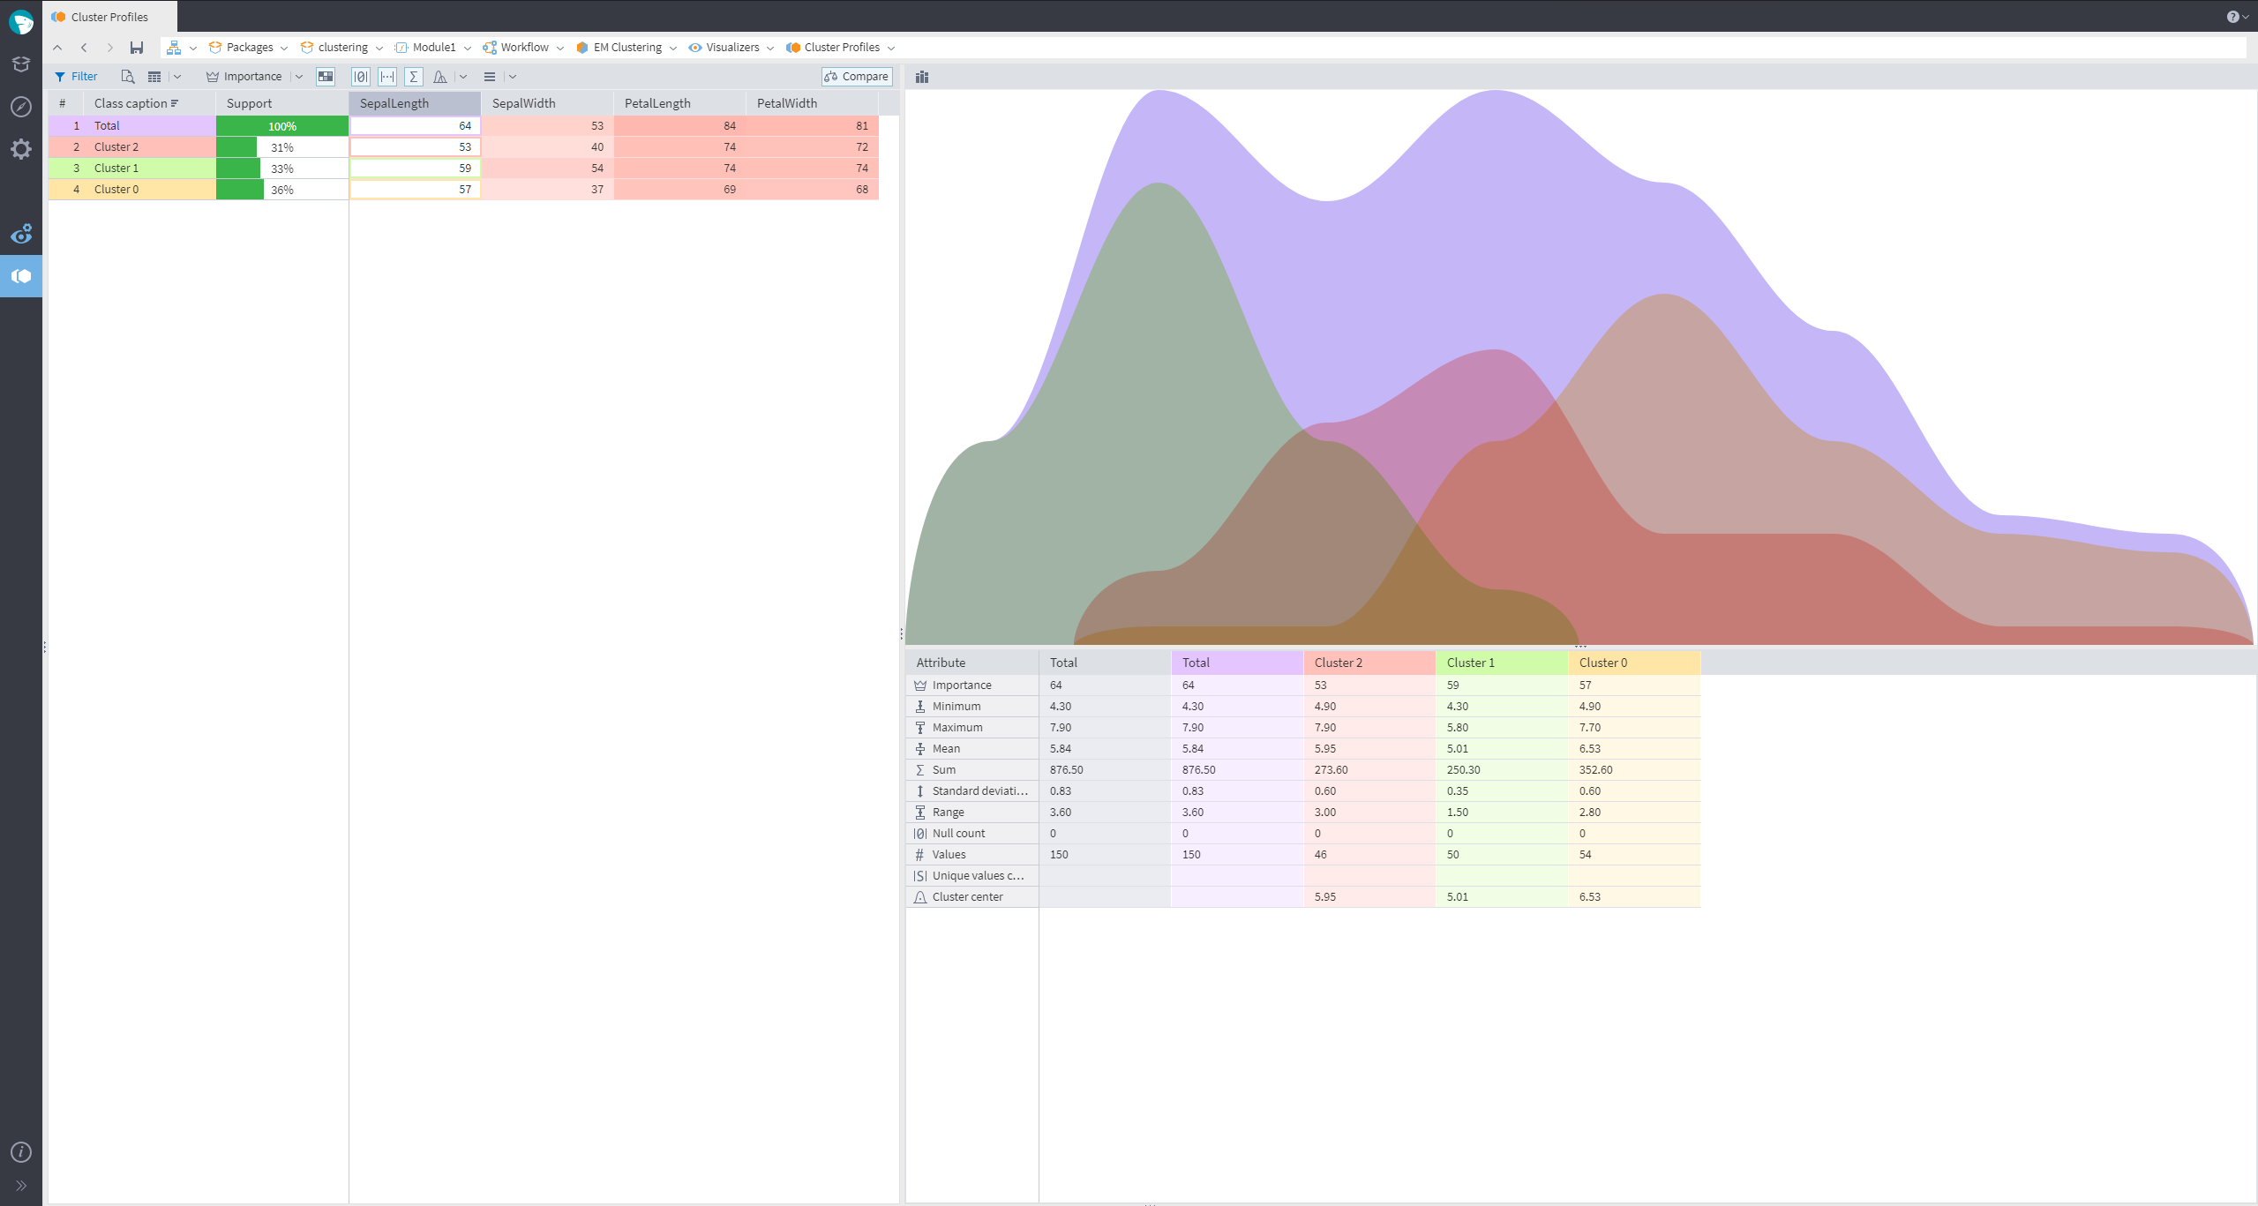Click the hierarchy tree navigation icon
This screenshot has height=1206, width=2258.
174,48
